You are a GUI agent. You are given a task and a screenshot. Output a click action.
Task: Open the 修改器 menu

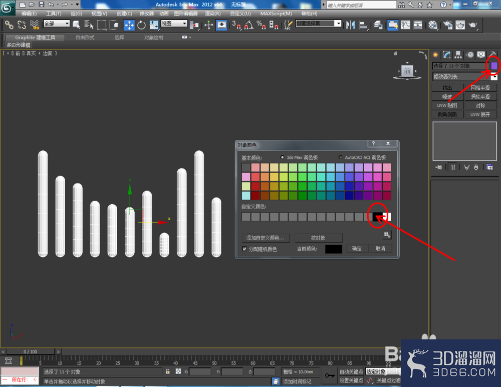coord(147,14)
